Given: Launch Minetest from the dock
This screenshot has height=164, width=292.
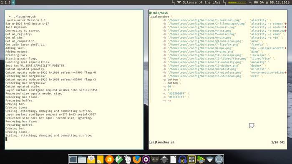Looking at the screenshot, I should click(x=201, y=159).
